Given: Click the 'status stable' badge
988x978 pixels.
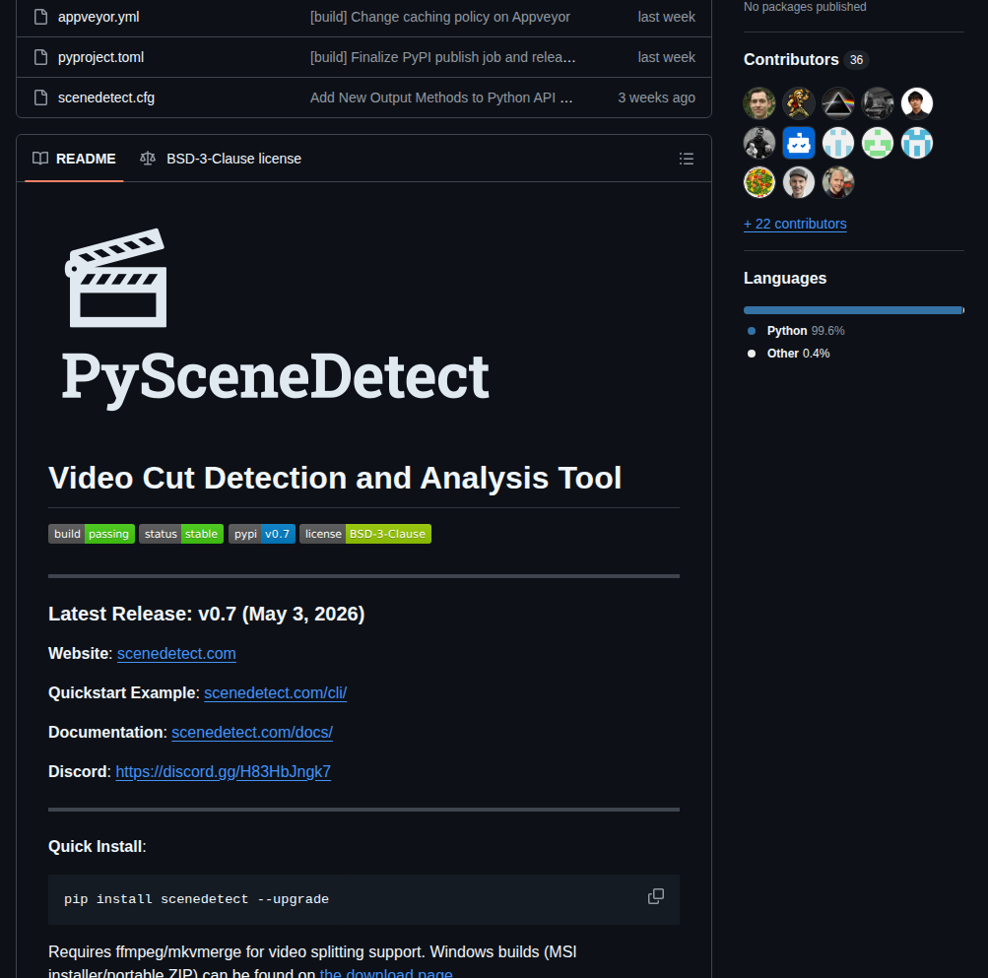Looking at the screenshot, I should click(x=181, y=534).
